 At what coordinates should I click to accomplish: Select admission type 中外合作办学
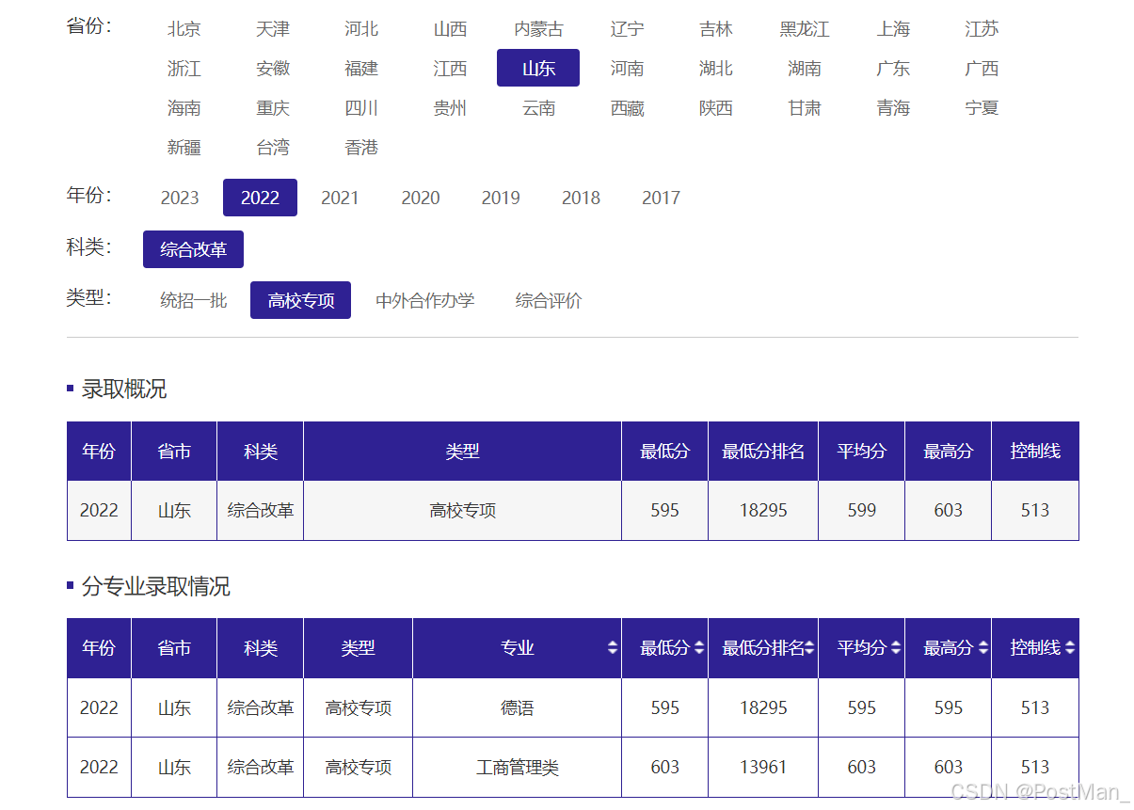[x=425, y=301]
